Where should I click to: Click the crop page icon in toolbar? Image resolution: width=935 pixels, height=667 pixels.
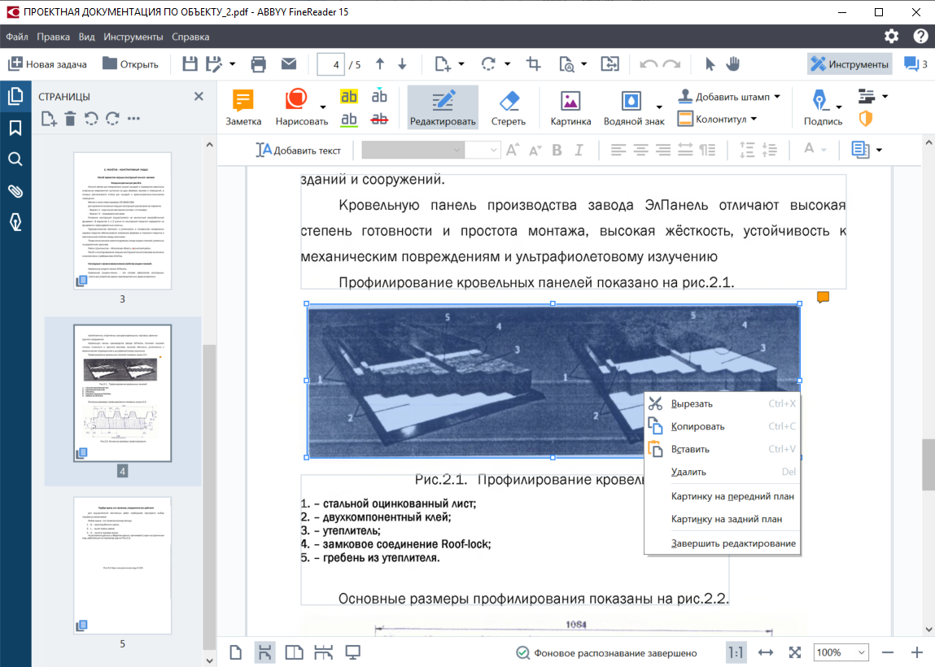point(534,64)
